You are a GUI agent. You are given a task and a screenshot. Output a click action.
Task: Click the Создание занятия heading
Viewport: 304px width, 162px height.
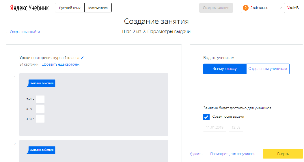point(156,21)
